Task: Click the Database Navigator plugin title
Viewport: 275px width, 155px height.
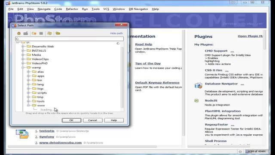Action: point(221,84)
